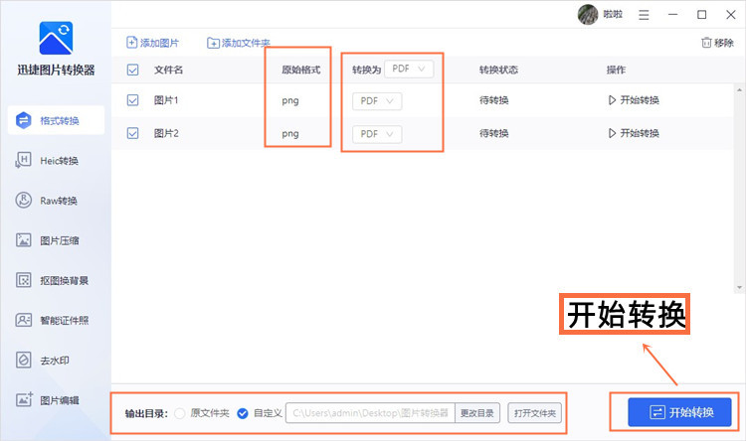Viewport: 746px width, 441px height.
Task: Click the 图片1 file name
Action: pyautogui.click(x=166, y=100)
